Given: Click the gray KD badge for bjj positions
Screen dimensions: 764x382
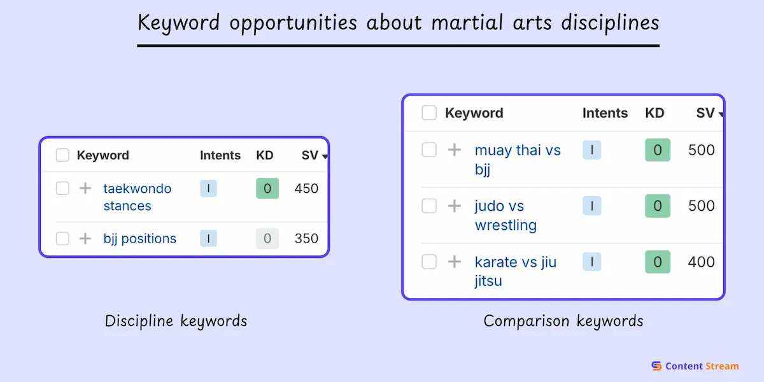Looking at the screenshot, I should [267, 239].
